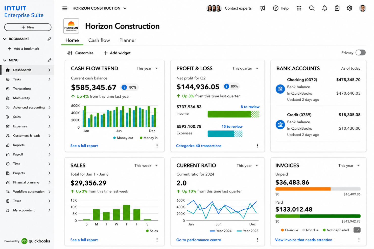Open Invoices widget three-dot menu
The height and width of the screenshot is (249, 374).
tap(359, 240)
